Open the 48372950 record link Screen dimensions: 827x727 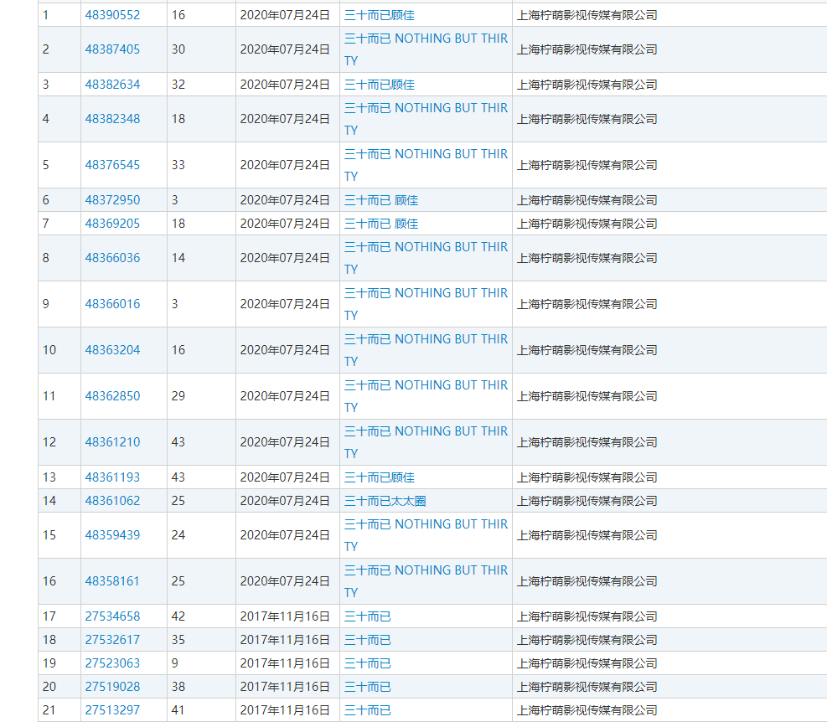click(112, 200)
